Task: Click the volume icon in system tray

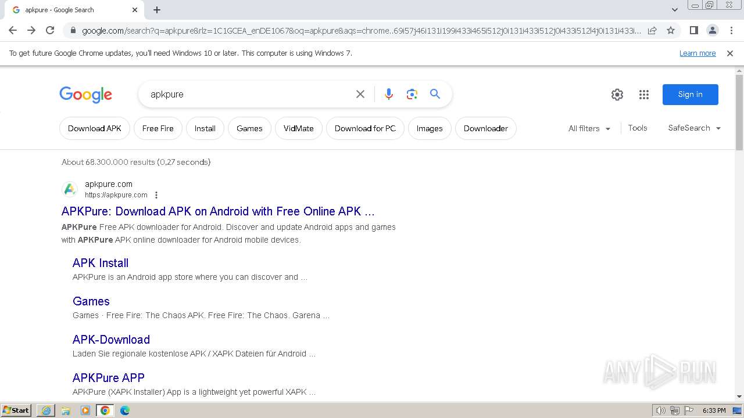Action: 661,410
